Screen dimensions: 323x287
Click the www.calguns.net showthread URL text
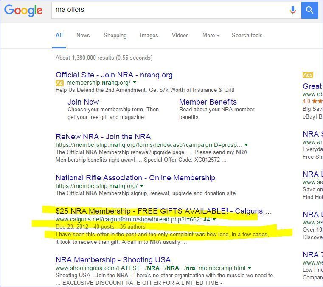133,219
